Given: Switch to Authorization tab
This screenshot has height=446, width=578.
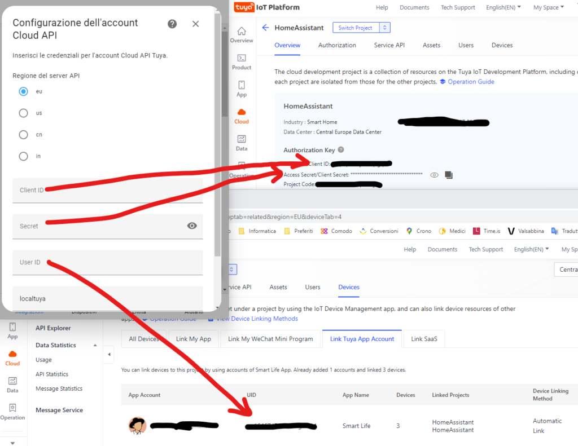Looking at the screenshot, I should [337, 45].
